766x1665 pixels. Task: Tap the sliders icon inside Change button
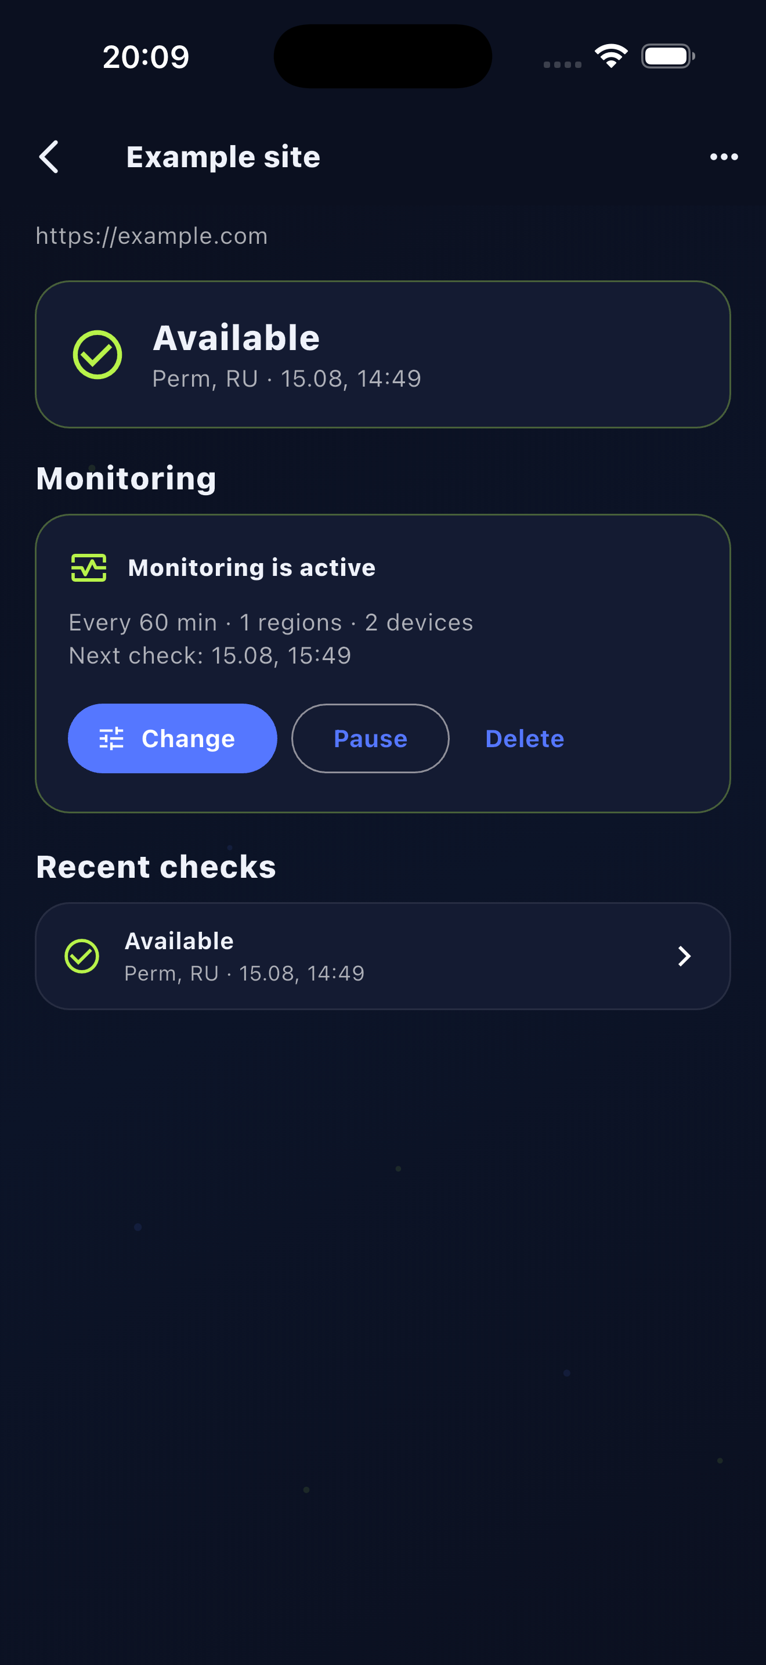(111, 739)
